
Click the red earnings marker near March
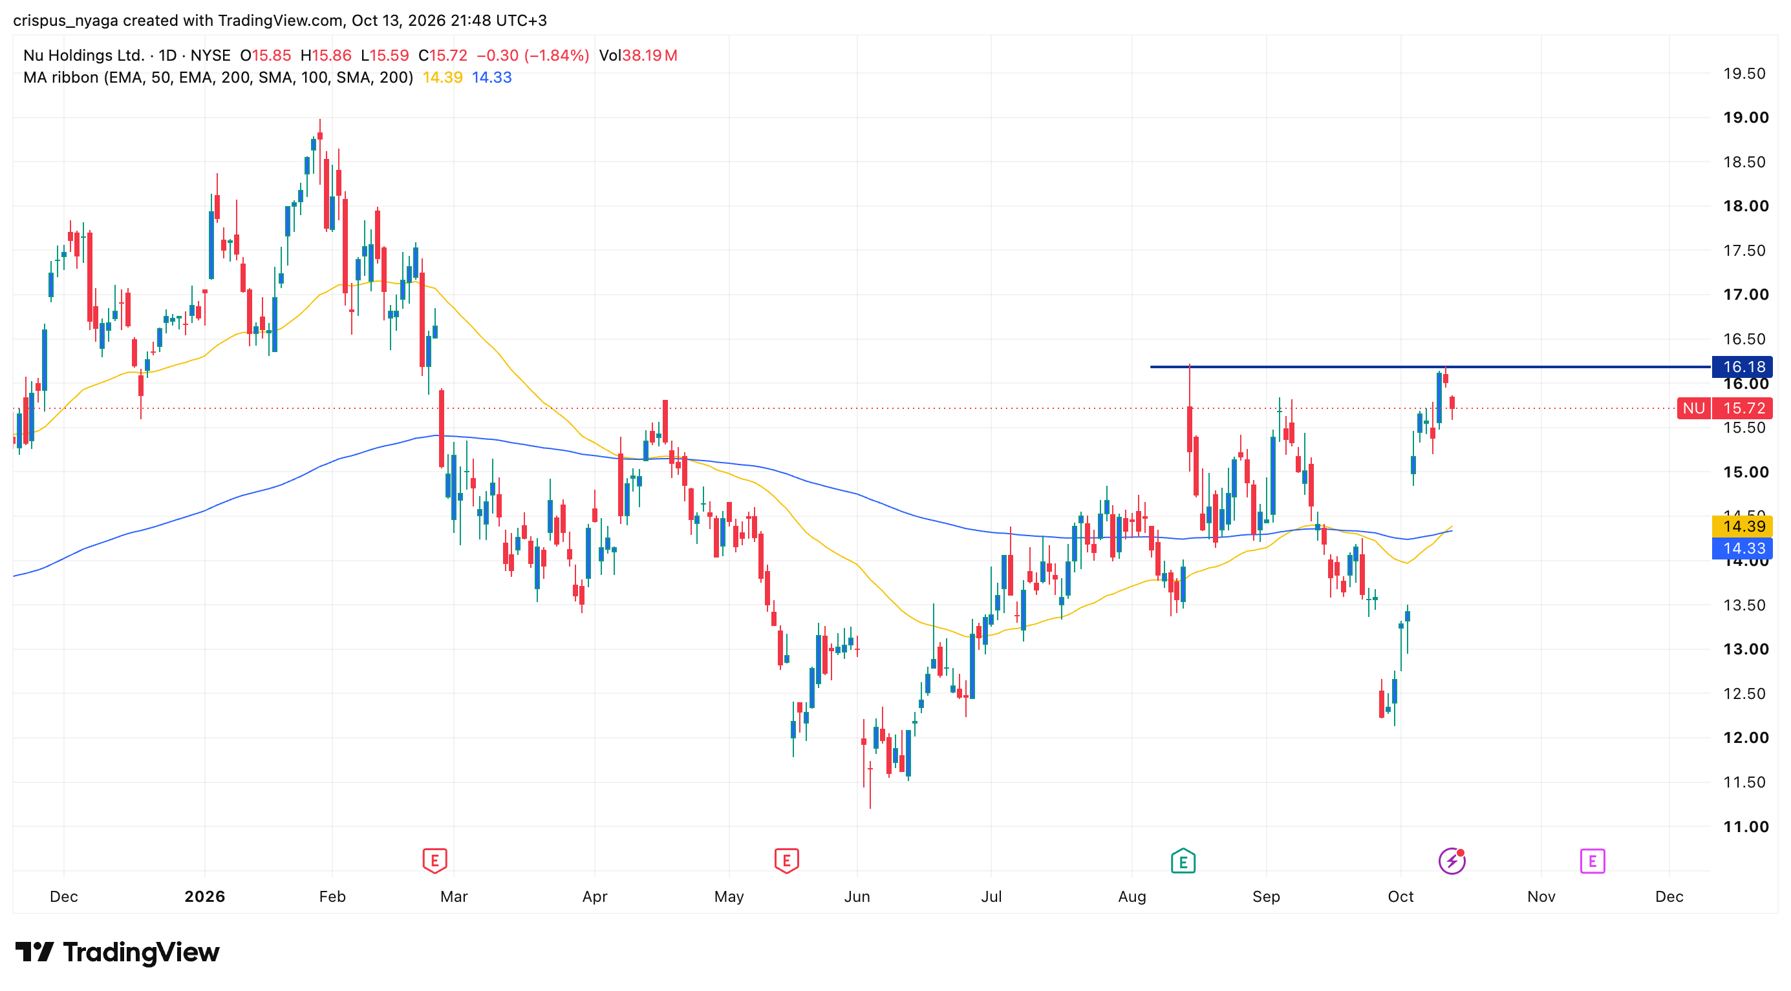434,861
